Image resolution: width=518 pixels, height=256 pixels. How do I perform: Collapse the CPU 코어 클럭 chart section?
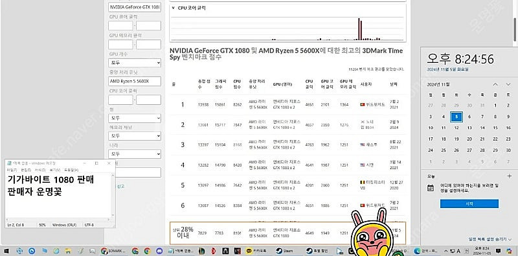tap(173, 8)
